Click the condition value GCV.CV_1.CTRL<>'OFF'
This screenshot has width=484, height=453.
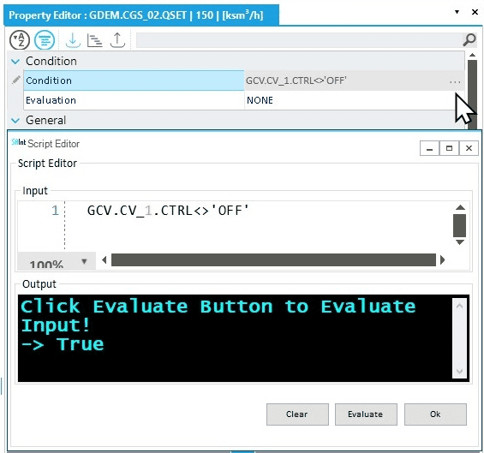click(296, 80)
